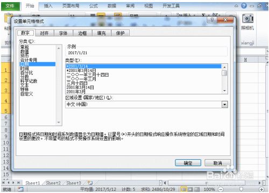This screenshot has width=269, height=193.
Task: Select the page break preview status icon
Action: (197, 189)
